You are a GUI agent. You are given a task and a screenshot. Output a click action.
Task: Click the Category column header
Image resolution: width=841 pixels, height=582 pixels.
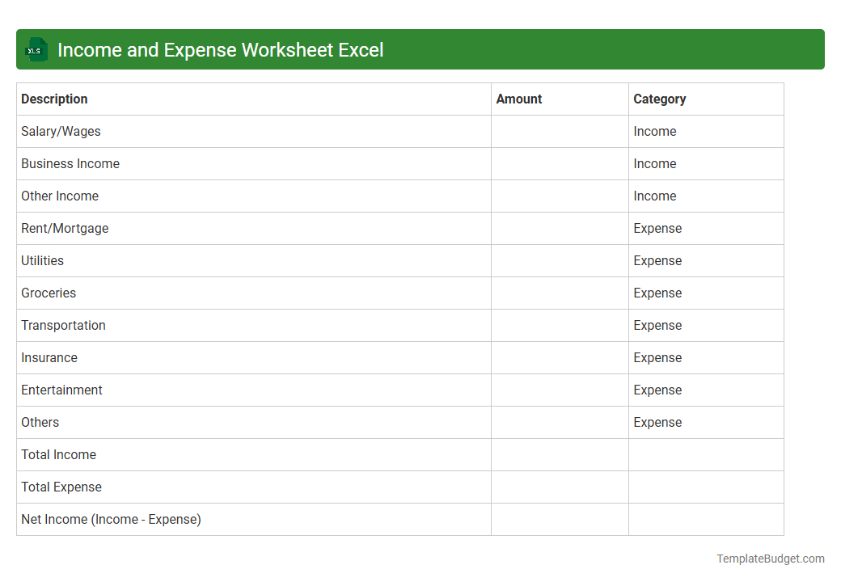tap(660, 99)
